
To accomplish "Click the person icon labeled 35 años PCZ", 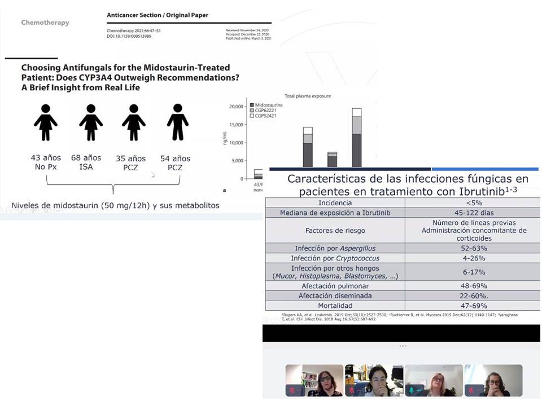I will coord(134,122).
